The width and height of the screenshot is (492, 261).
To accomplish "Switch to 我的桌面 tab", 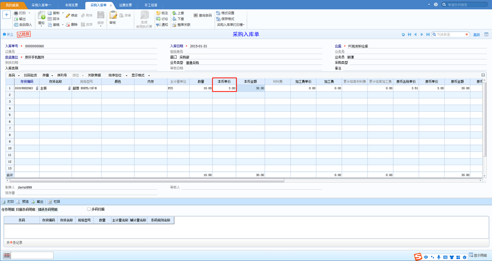I will point(12,5).
